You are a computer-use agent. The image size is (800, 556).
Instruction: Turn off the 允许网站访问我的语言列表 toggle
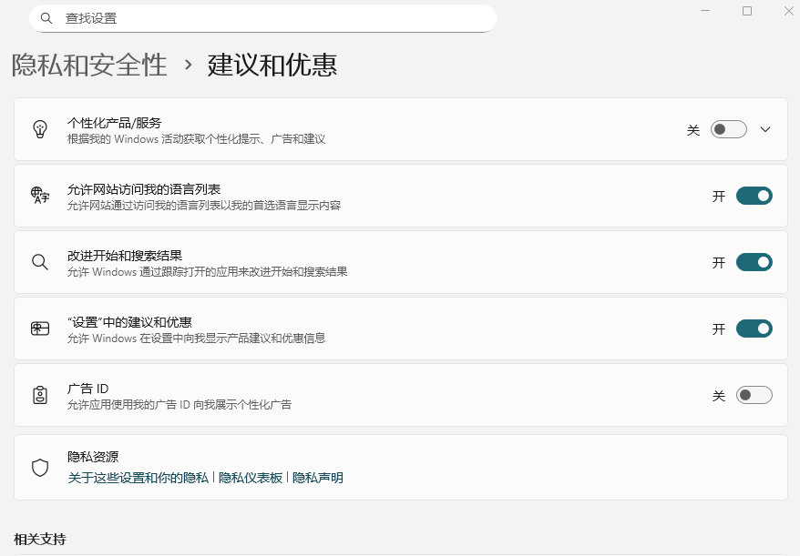coord(754,196)
